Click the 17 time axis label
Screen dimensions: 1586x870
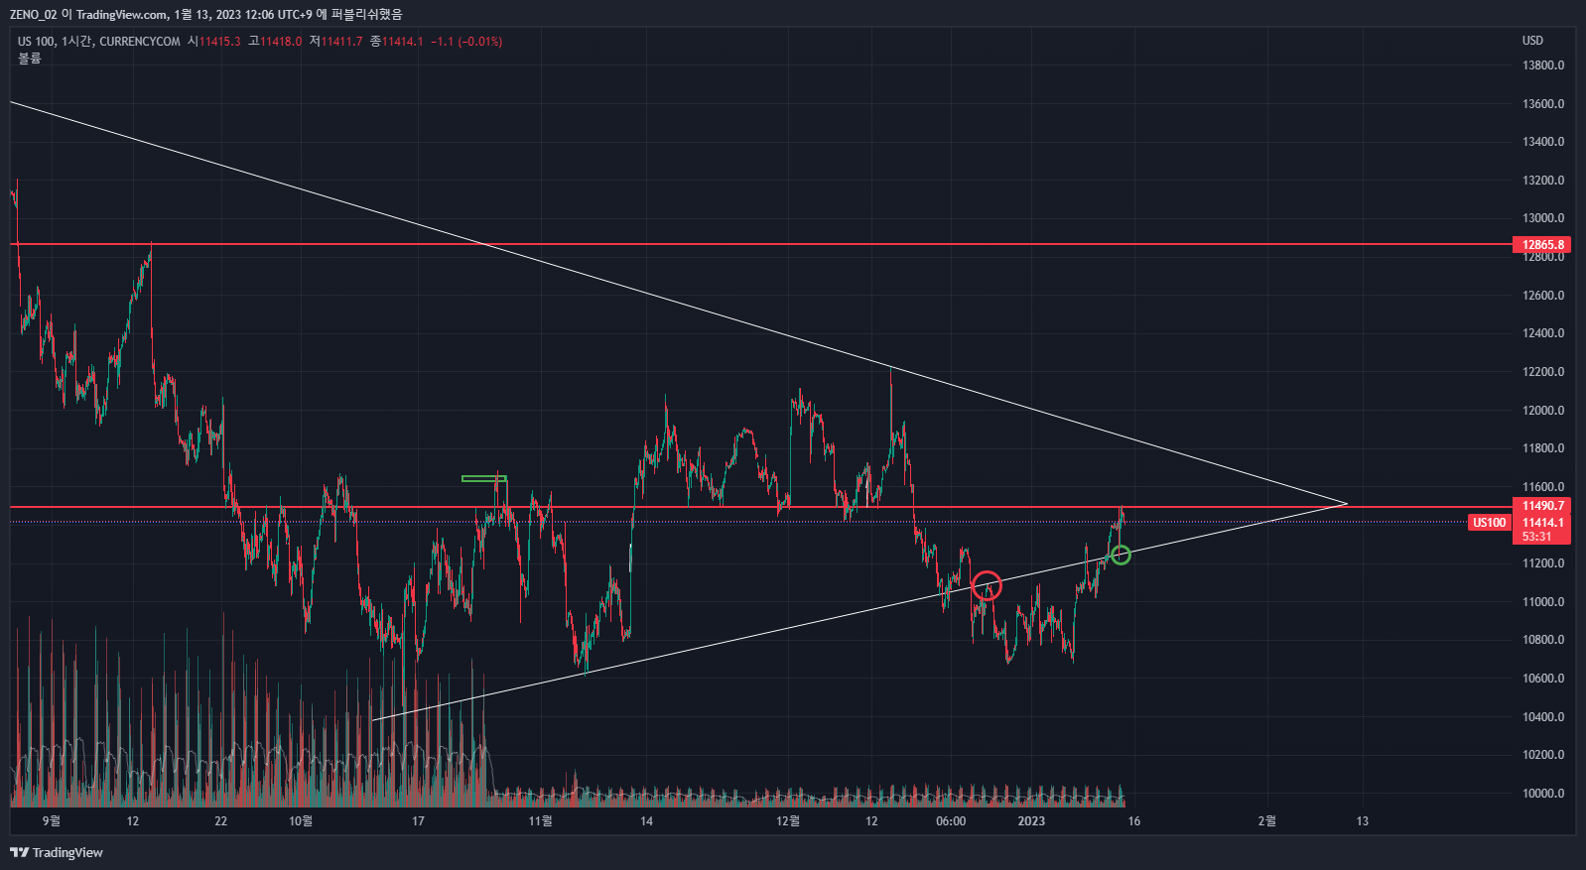(418, 820)
